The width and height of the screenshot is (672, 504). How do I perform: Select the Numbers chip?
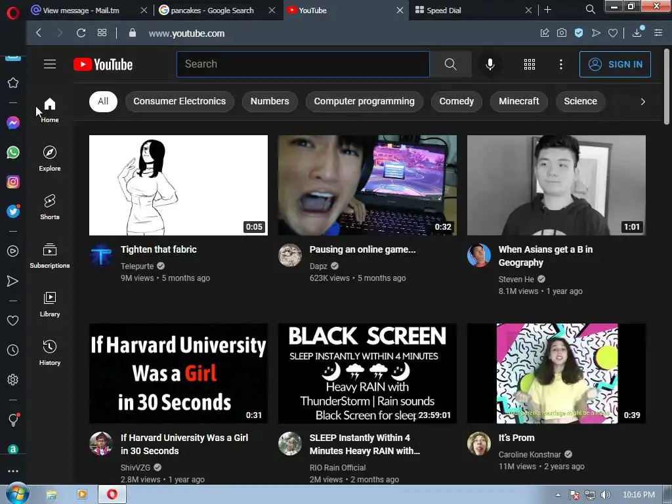click(x=270, y=102)
